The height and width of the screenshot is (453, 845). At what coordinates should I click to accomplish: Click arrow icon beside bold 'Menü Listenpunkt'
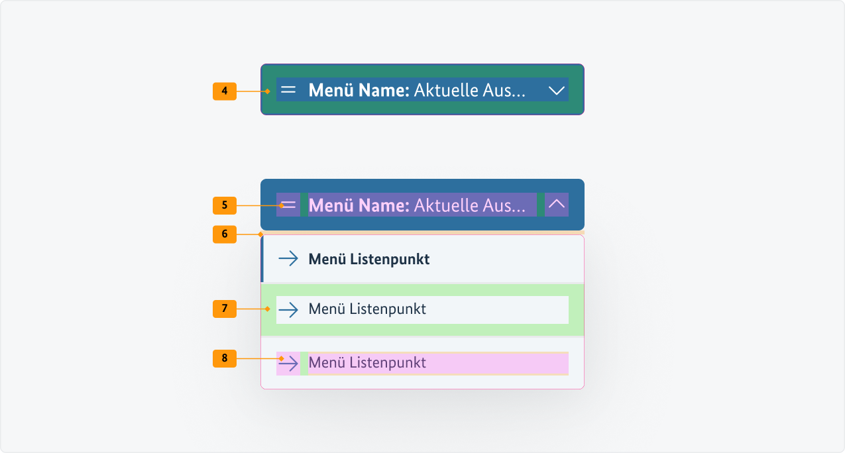[288, 259]
